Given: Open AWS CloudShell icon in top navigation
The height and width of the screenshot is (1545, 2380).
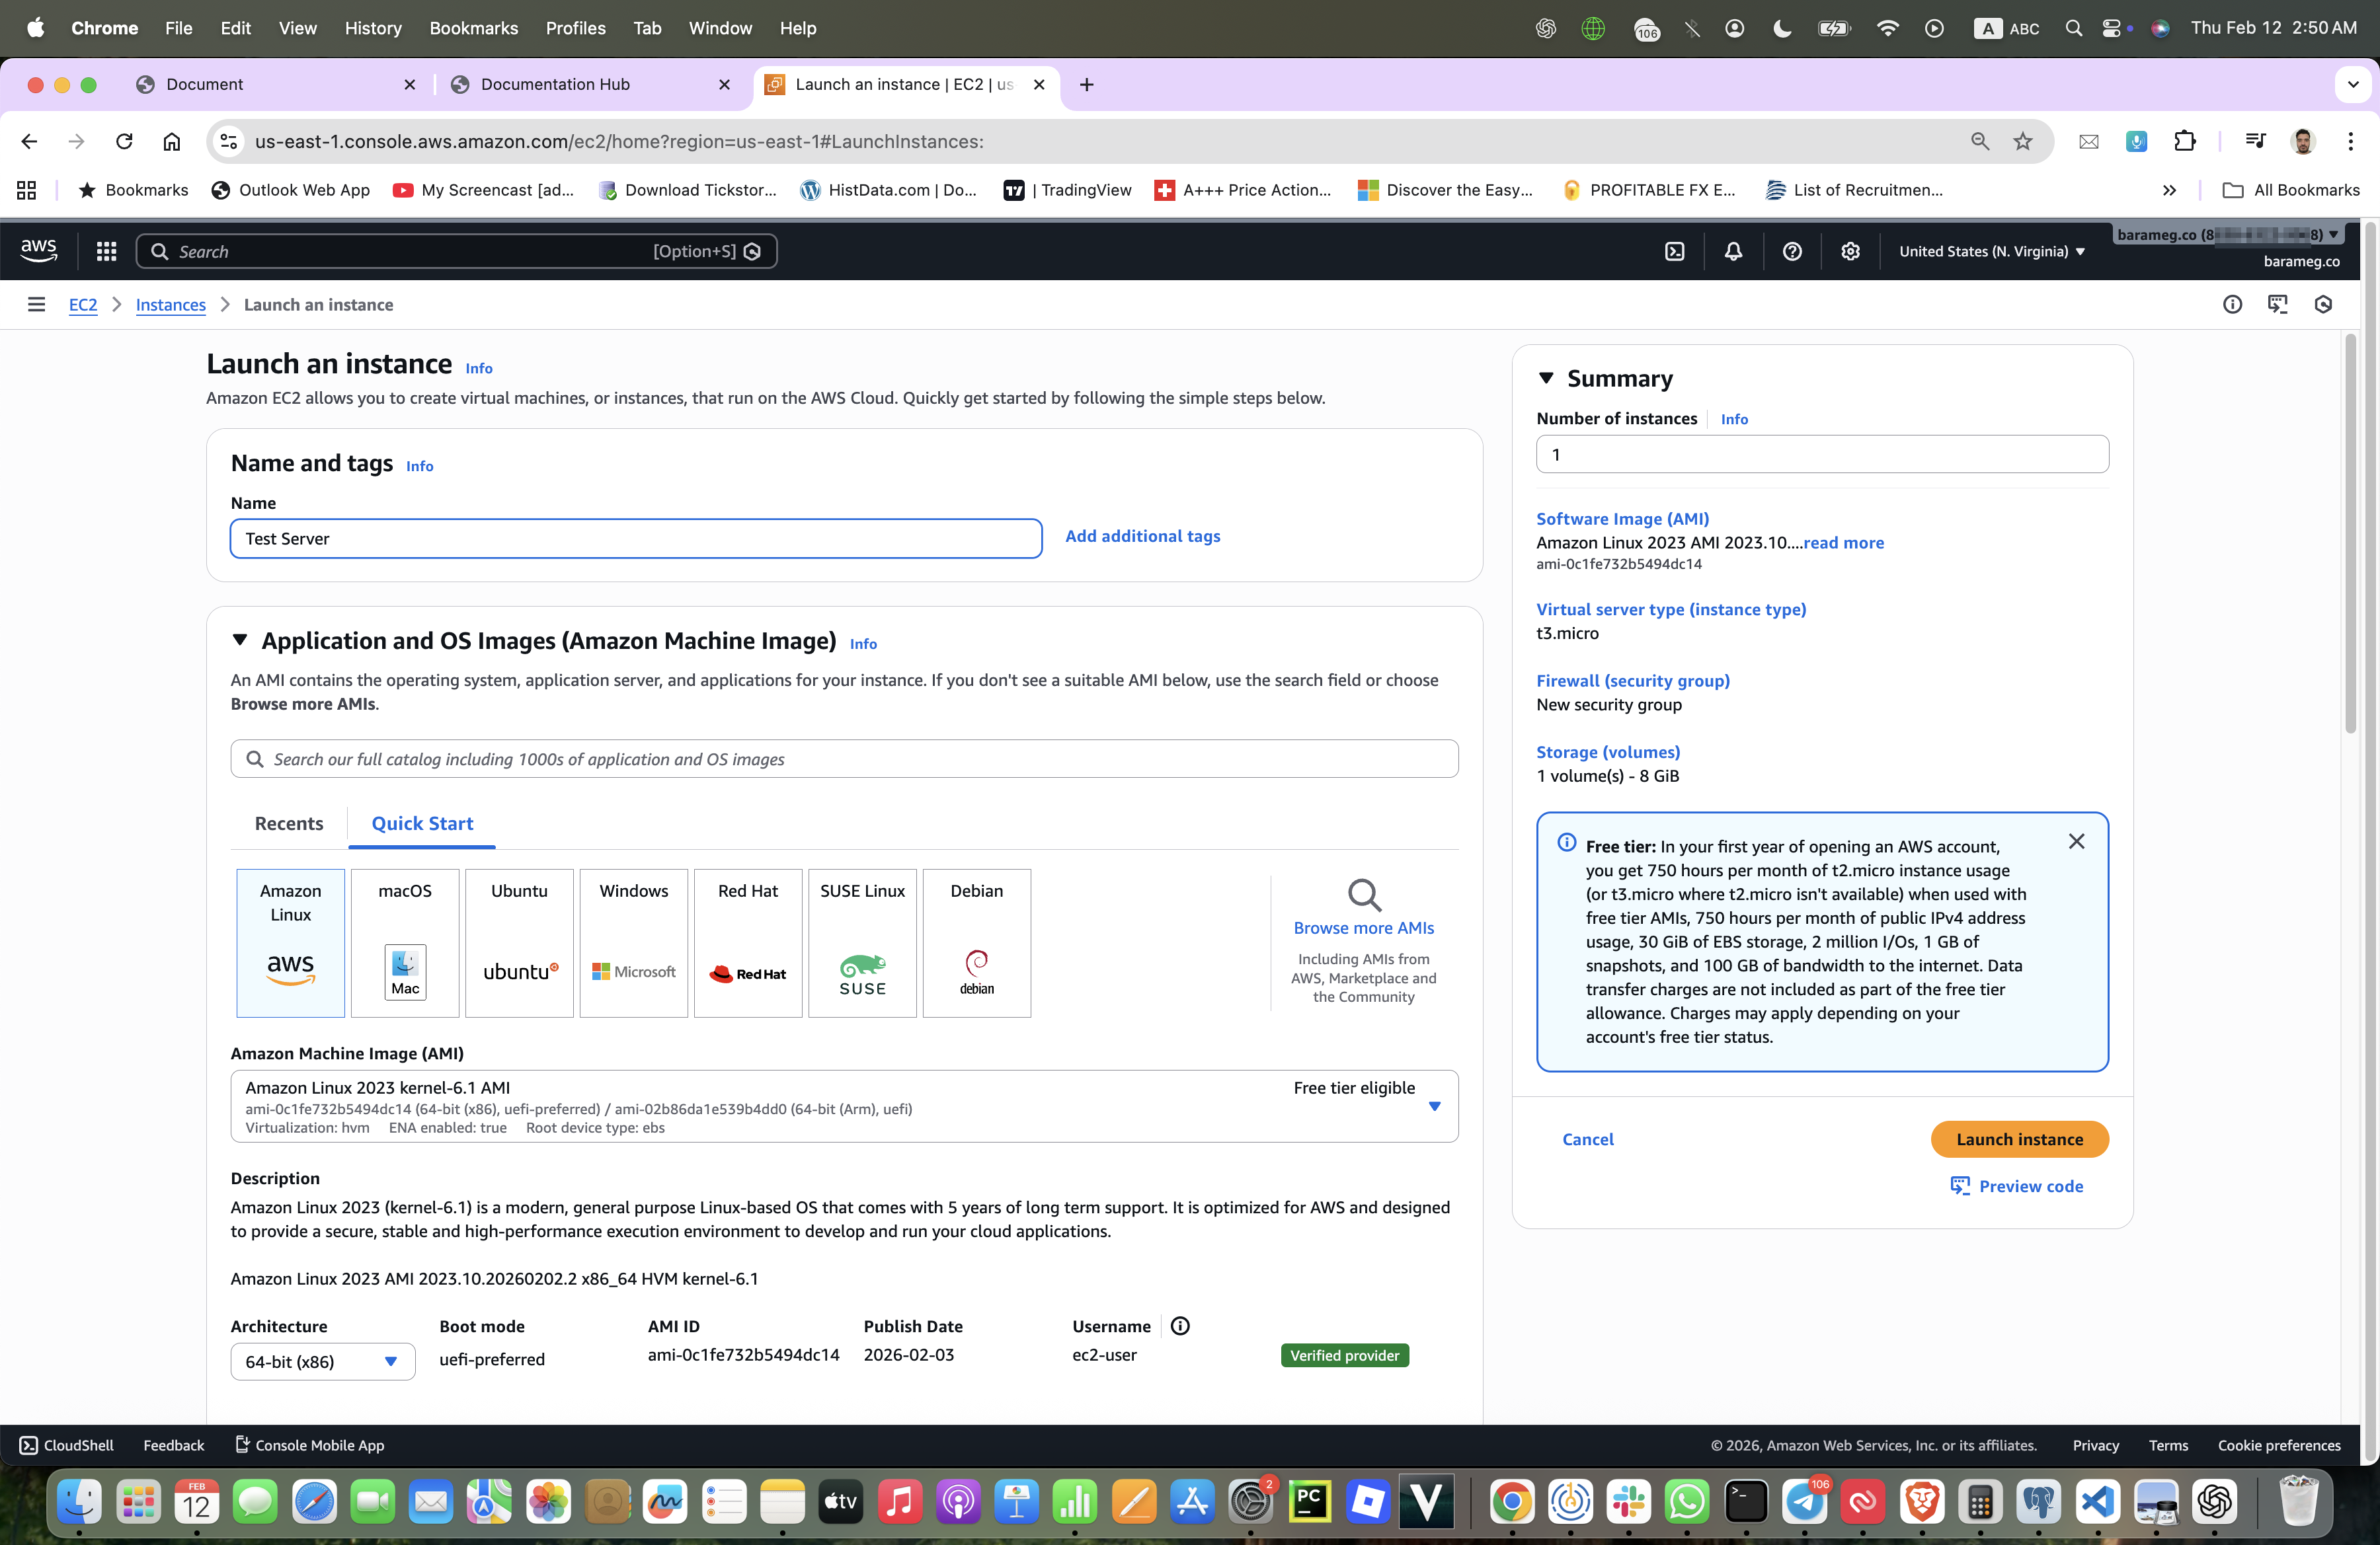Looking at the screenshot, I should coord(1675,251).
